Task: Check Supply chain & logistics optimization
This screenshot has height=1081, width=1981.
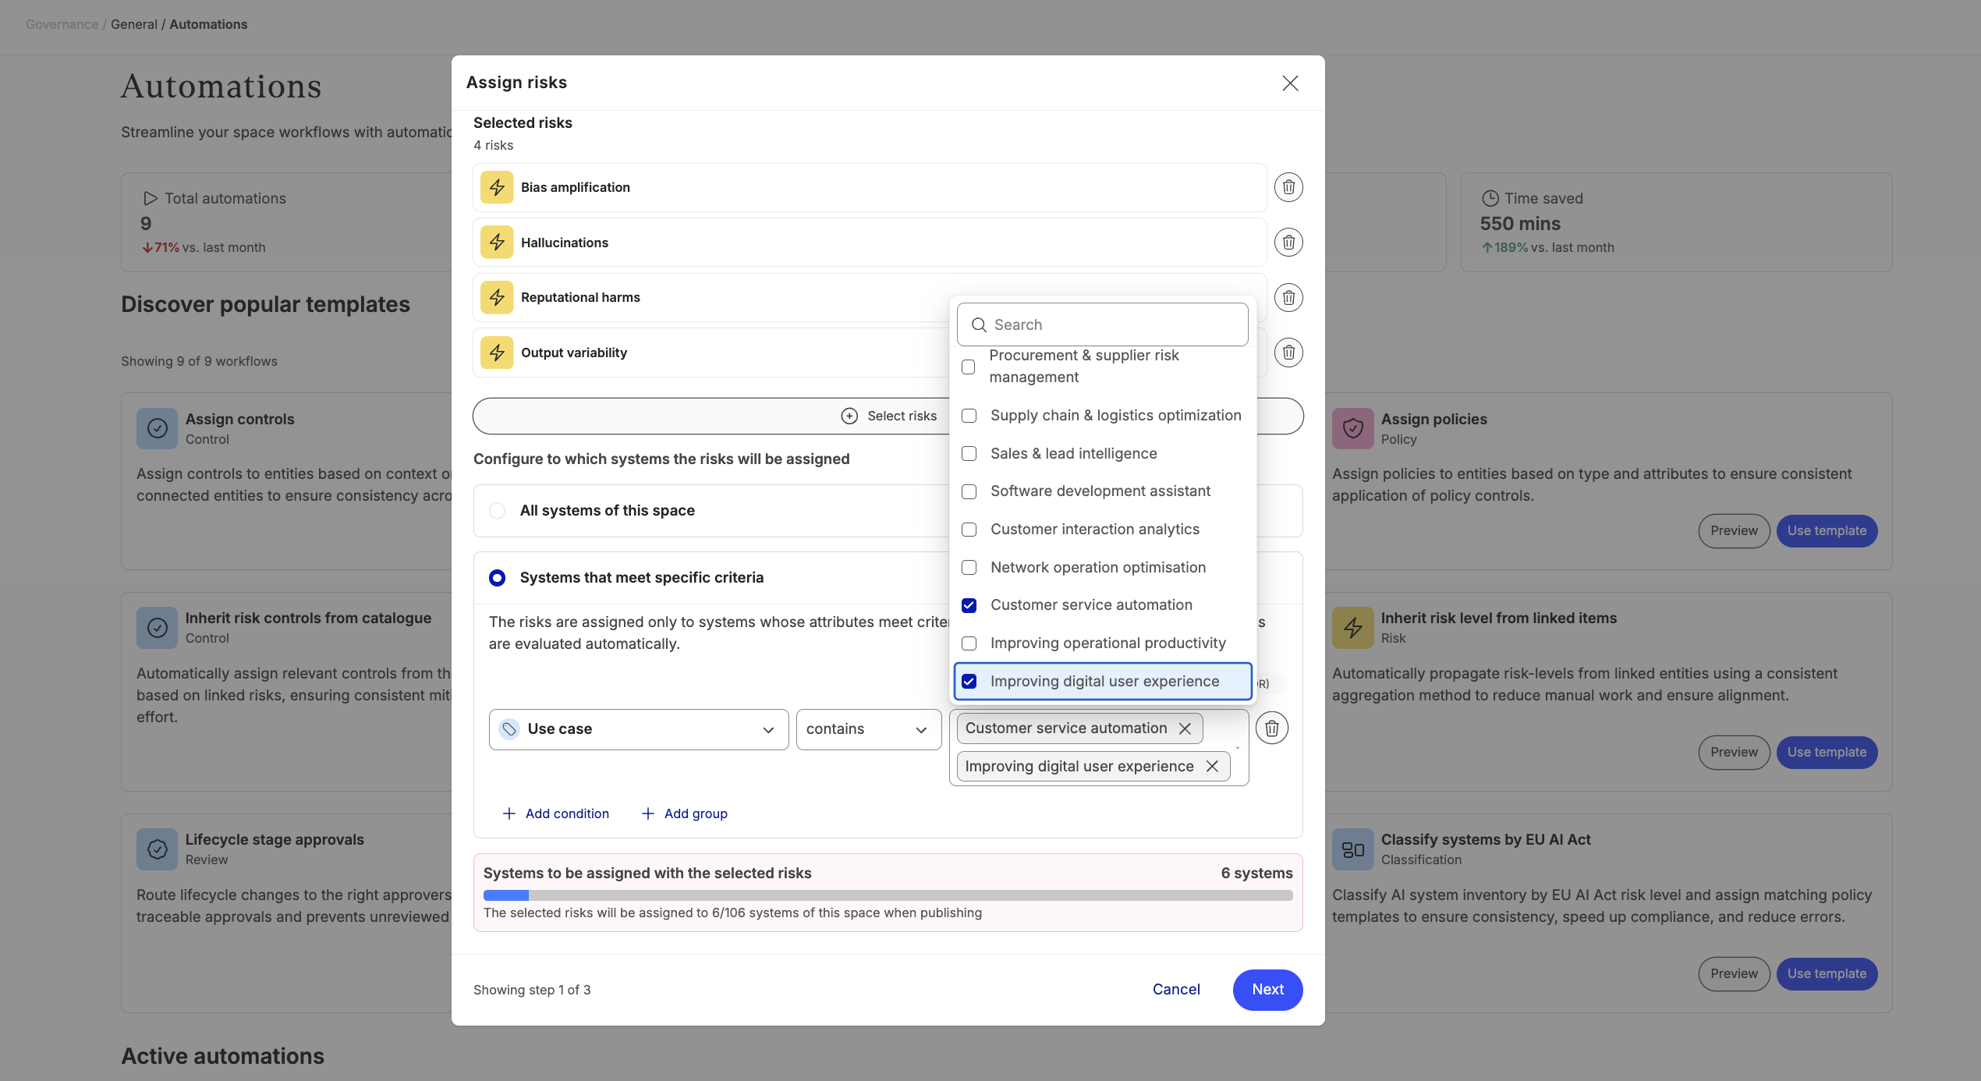Action: tap(969, 416)
